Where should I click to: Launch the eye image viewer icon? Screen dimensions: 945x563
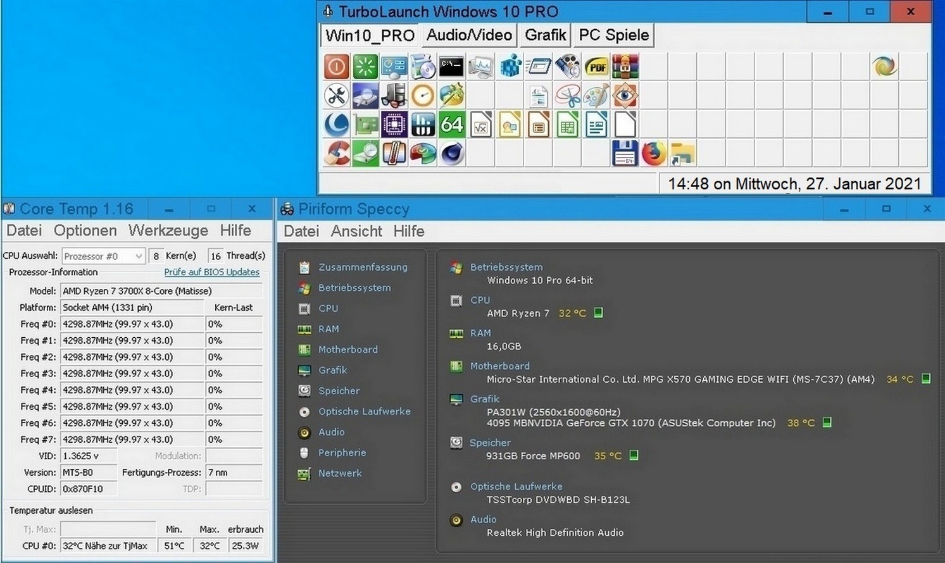(x=625, y=96)
